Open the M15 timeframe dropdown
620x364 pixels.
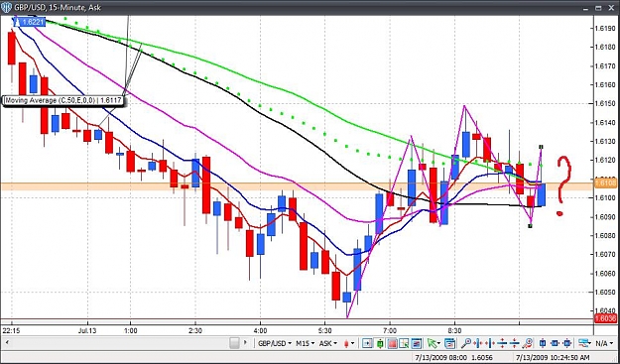(x=305, y=343)
